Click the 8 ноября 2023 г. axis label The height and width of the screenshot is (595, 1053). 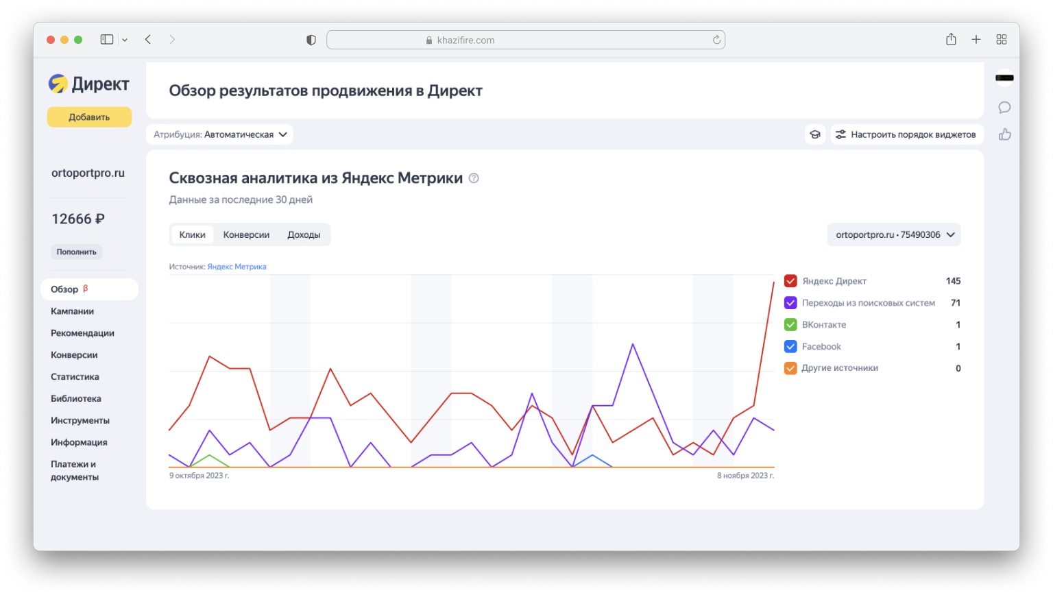coord(745,476)
